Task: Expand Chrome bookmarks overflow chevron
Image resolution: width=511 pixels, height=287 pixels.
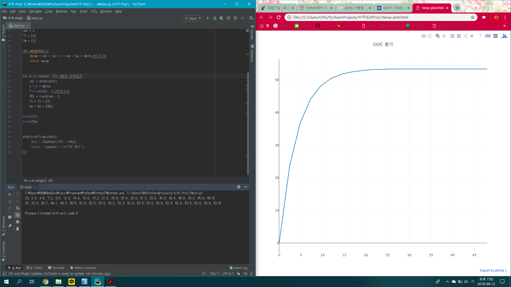Action: click(505, 26)
